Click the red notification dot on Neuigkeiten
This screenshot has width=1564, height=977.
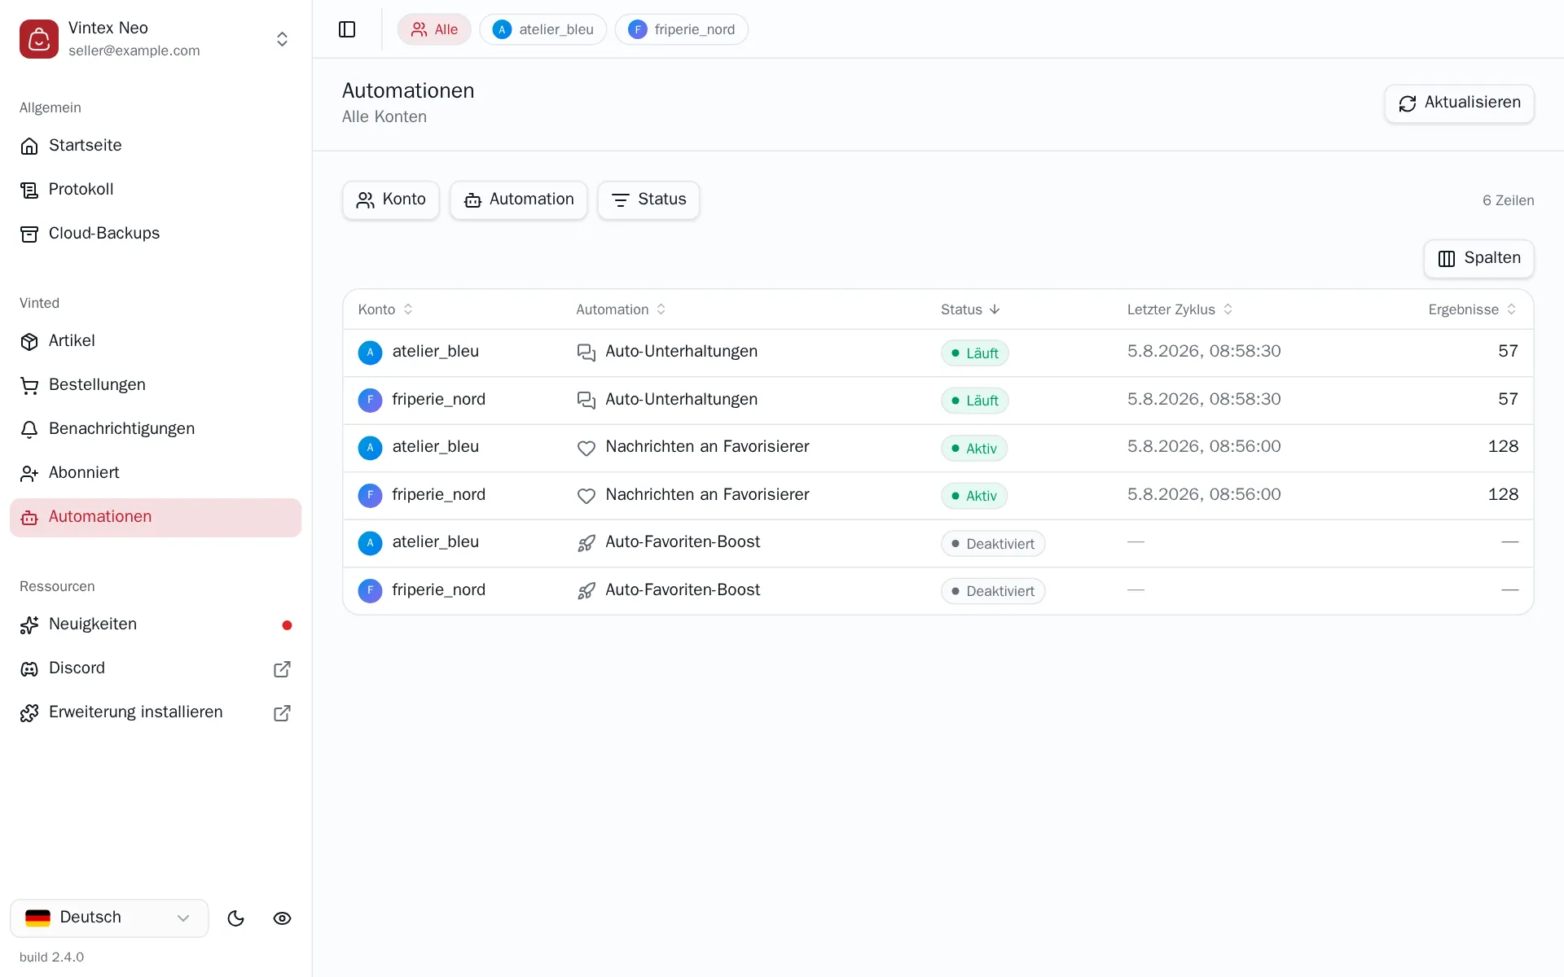coord(287,625)
